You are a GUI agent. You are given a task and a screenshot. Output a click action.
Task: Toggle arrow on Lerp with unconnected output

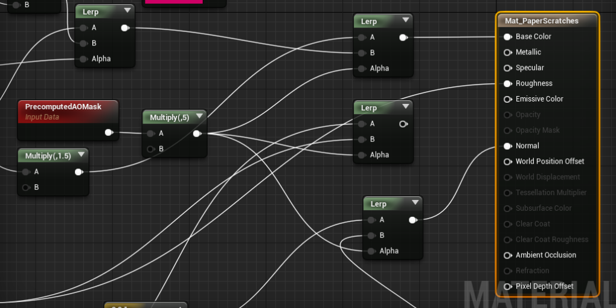(x=406, y=106)
